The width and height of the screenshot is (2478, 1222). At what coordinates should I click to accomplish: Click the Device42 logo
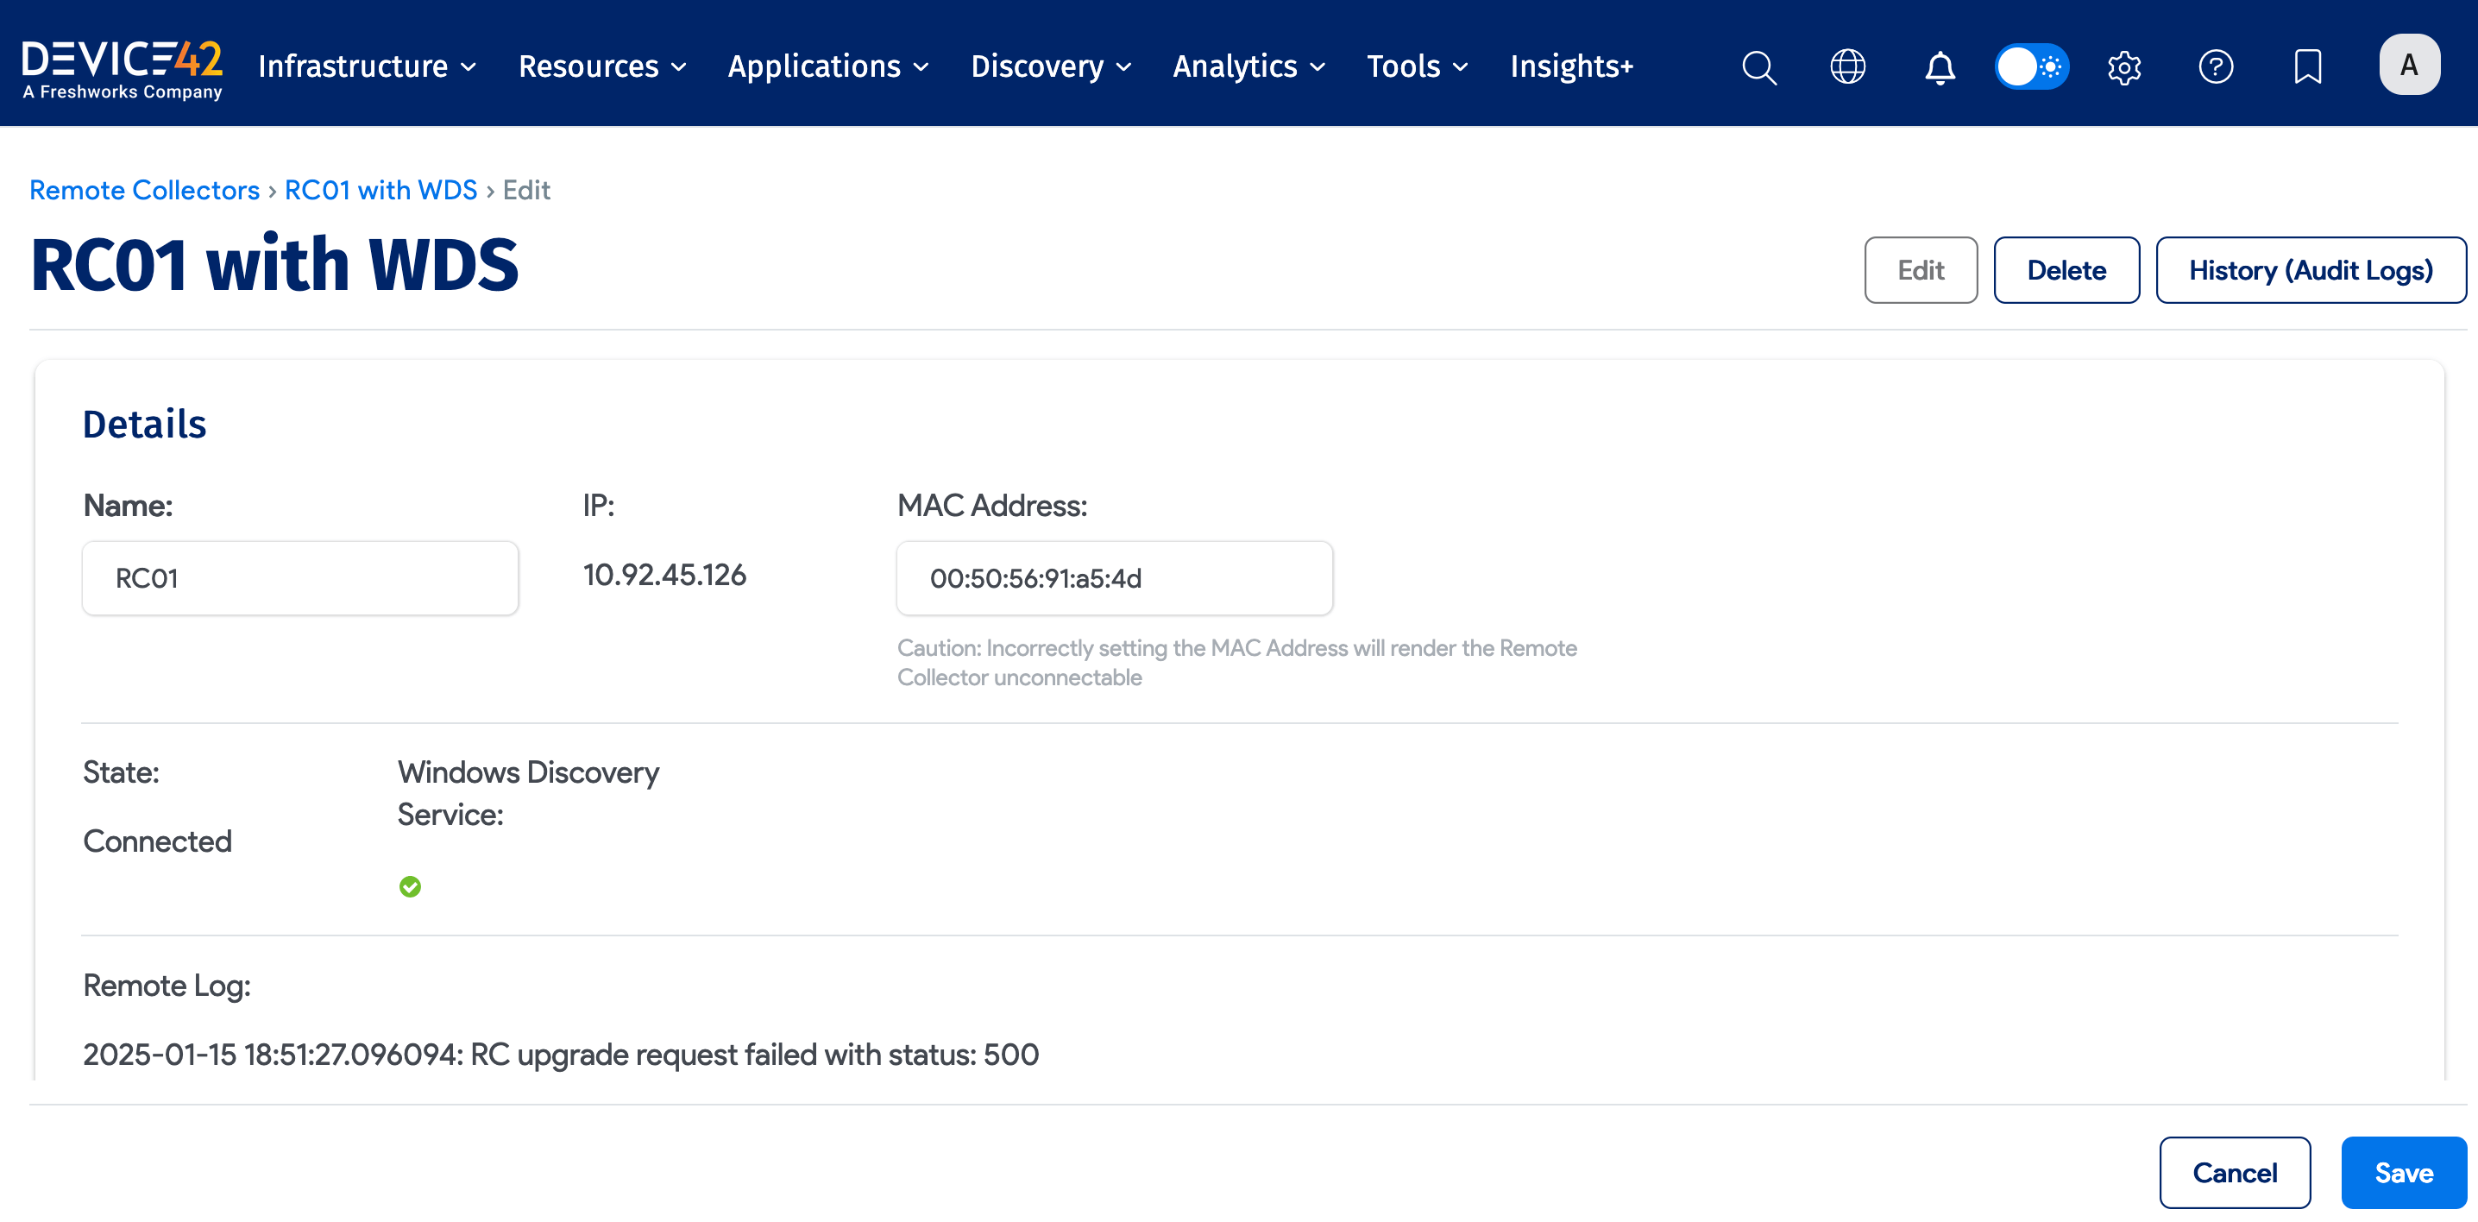click(123, 67)
